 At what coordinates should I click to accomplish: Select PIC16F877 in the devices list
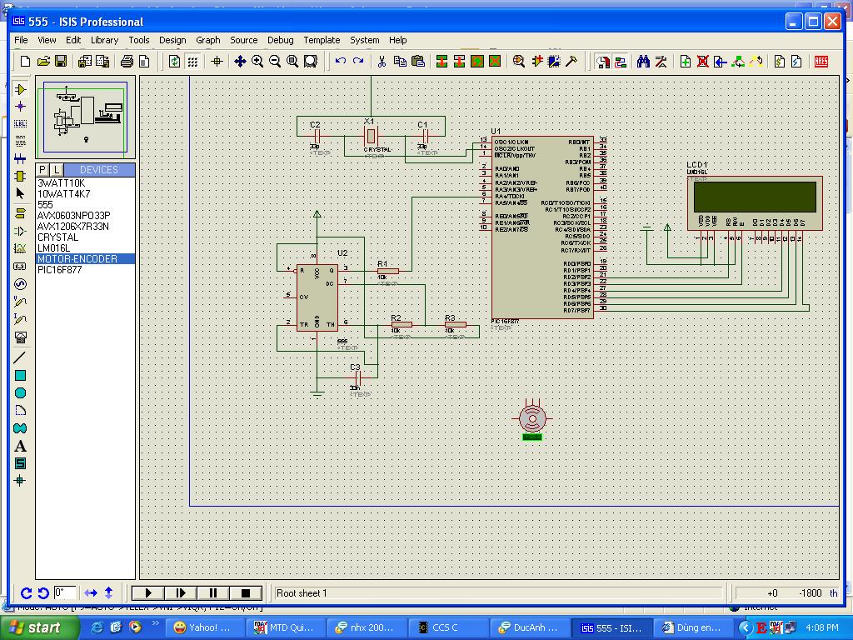tap(59, 270)
